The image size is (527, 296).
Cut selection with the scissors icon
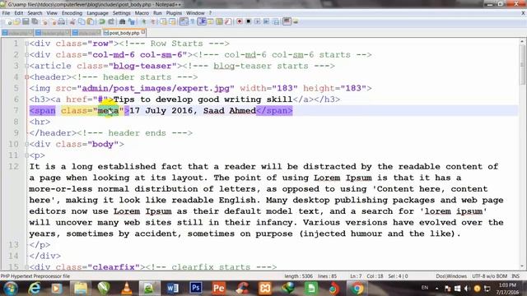72,22
